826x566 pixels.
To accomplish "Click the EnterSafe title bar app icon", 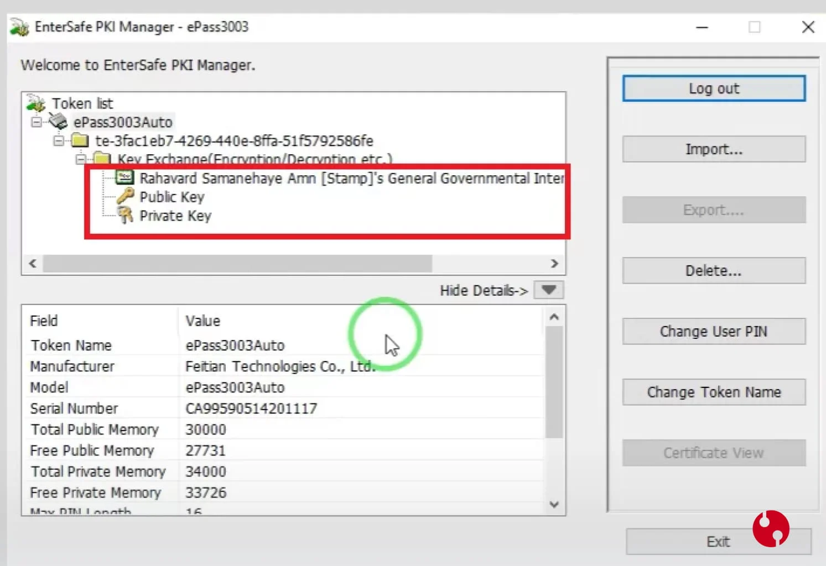I will [19, 27].
